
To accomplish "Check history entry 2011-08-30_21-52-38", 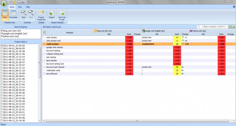I will tap(2, 51).
